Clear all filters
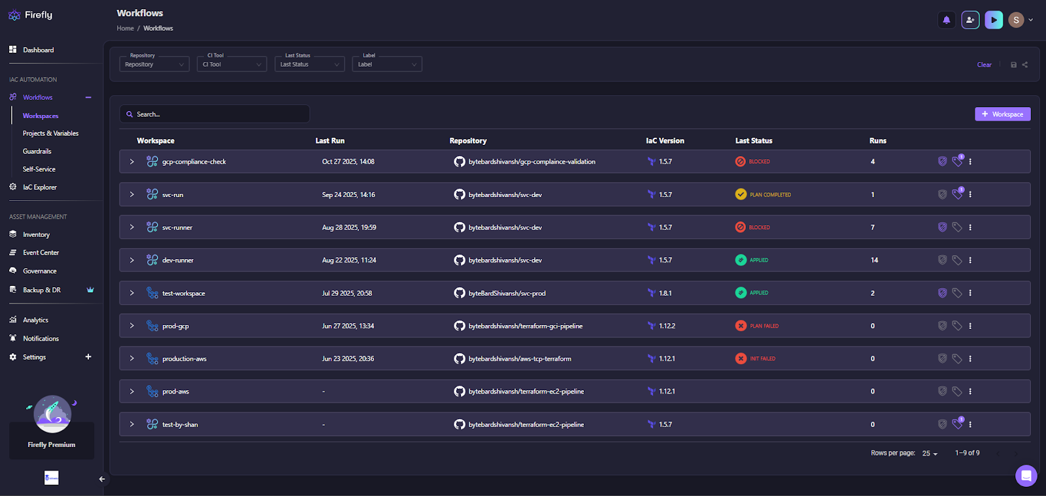The width and height of the screenshot is (1046, 496). coord(984,65)
